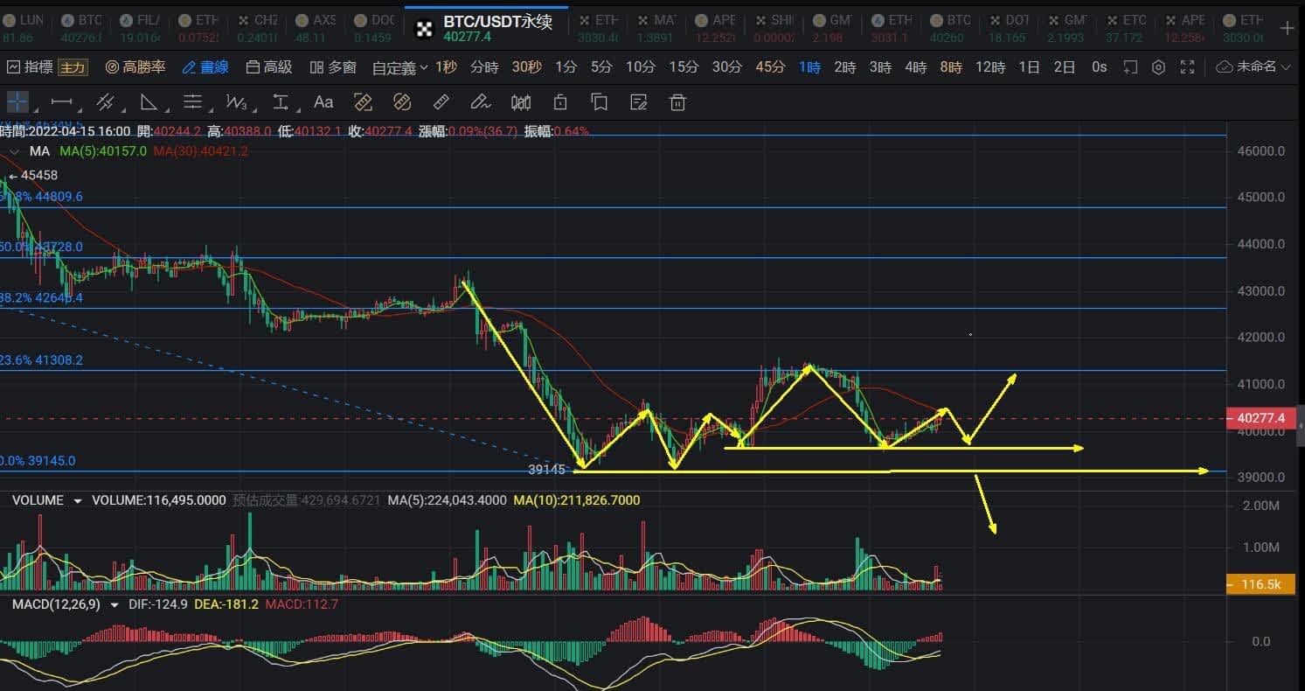Click the 40277.4 current price label on axis

(1261, 418)
